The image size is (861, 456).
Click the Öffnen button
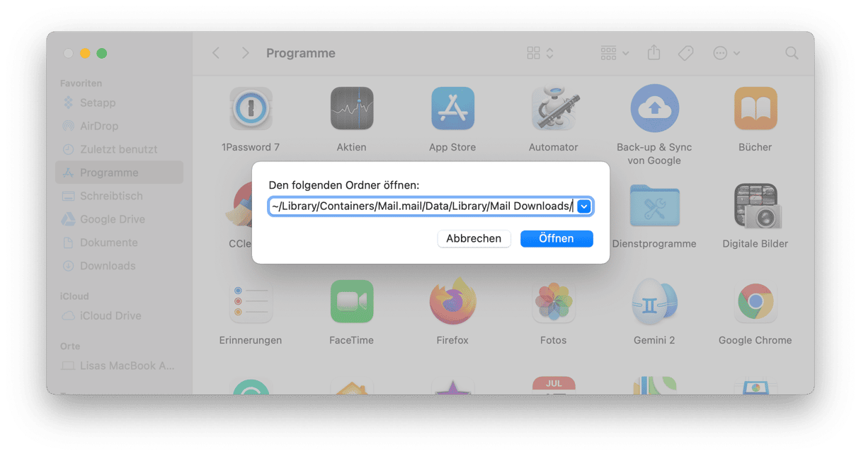click(557, 238)
